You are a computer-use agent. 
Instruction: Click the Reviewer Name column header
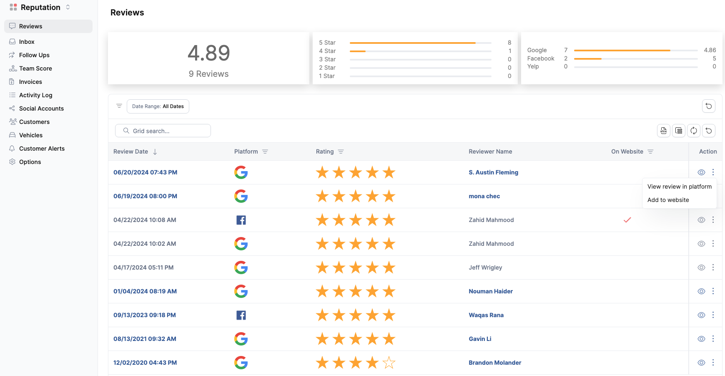(490, 151)
